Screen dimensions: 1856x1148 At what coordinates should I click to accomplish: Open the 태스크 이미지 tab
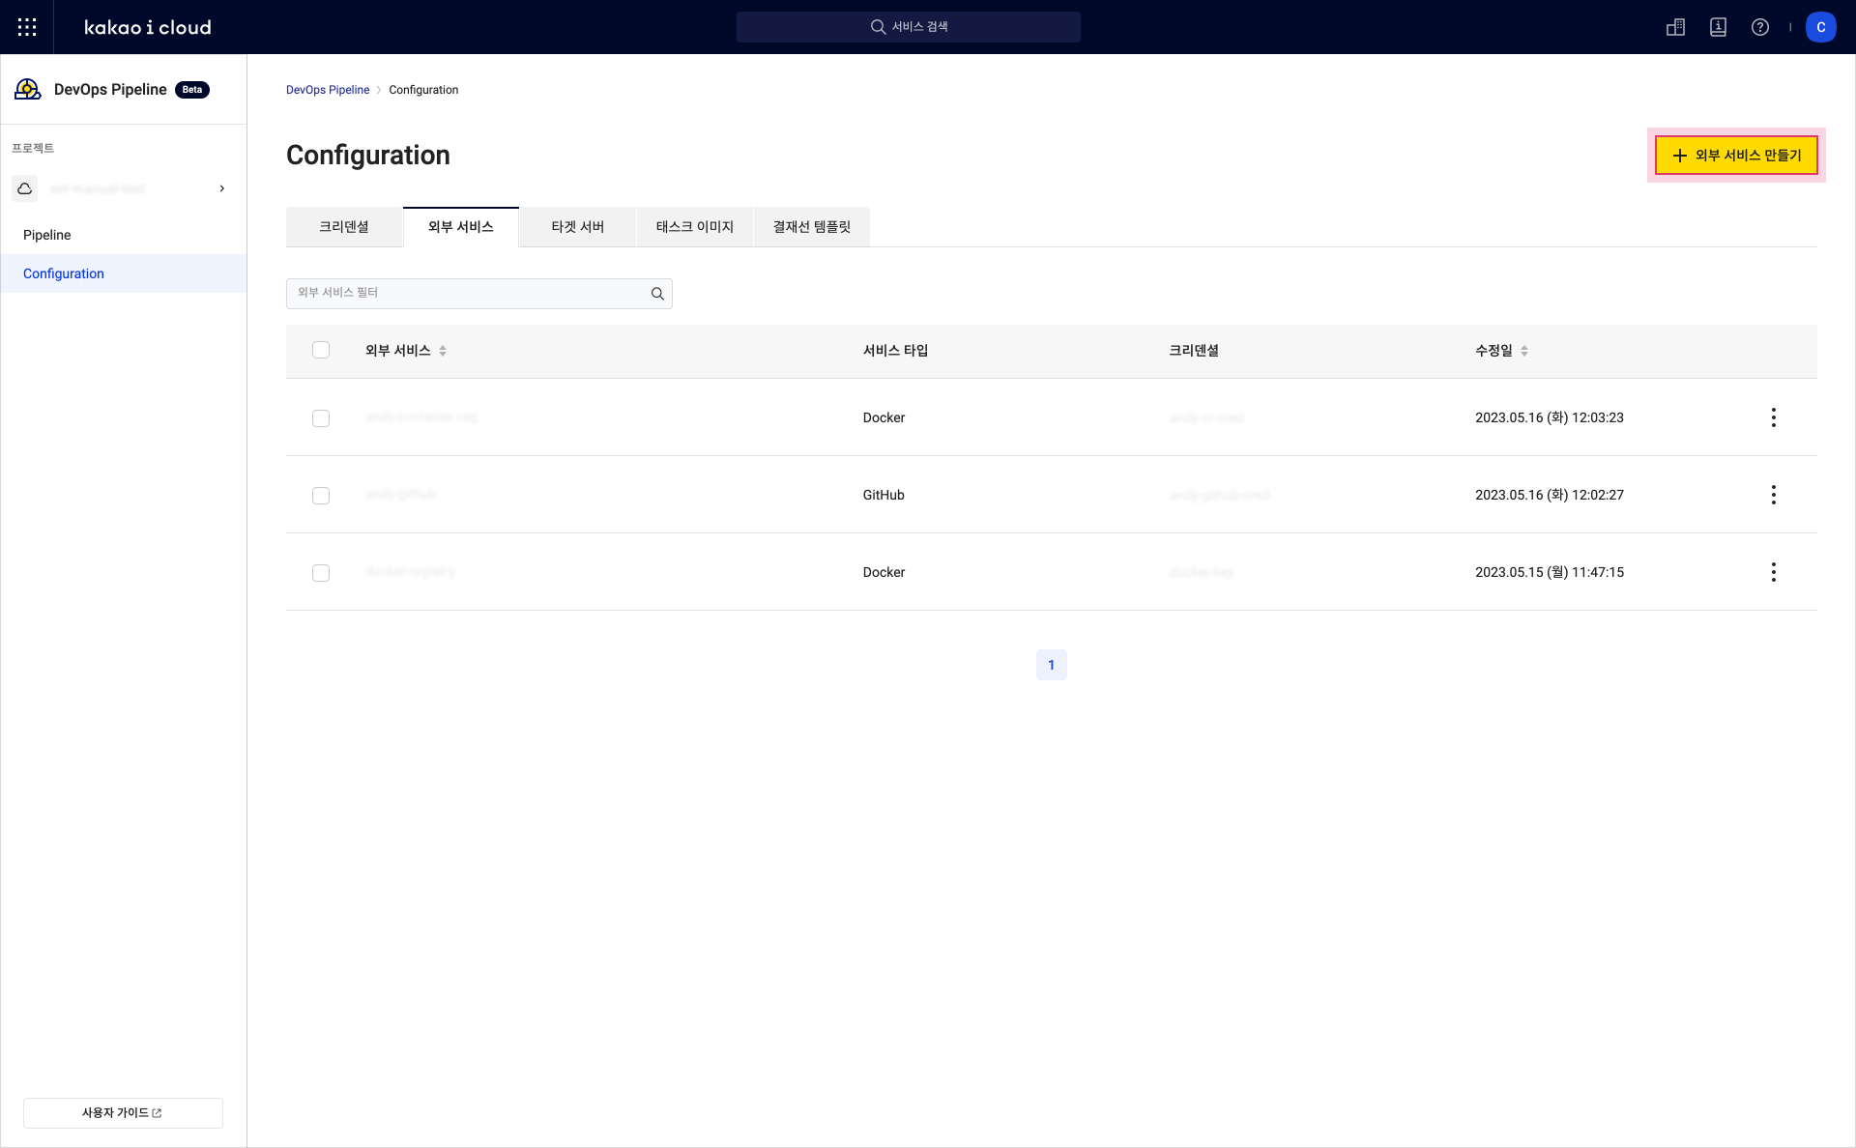click(695, 227)
